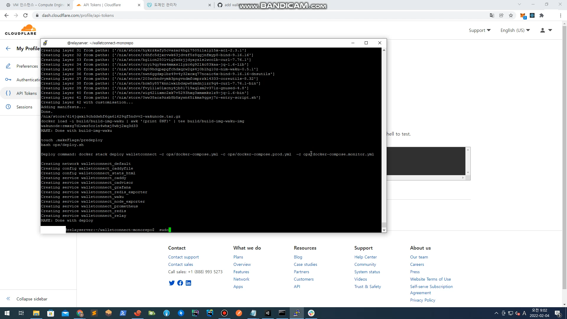This screenshot has height=319, width=567.
Task: Open the System status link
Action: coord(367,272)
